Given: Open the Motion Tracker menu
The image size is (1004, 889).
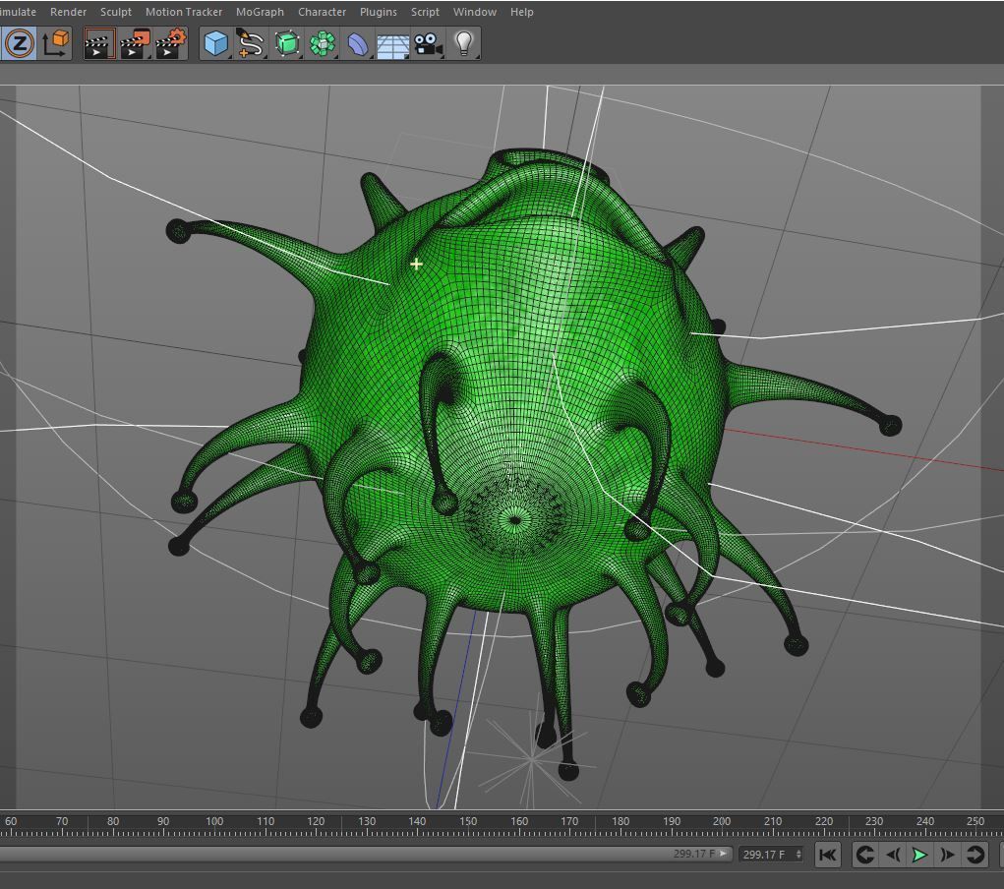Looking at the screenshot, I should coord(184,12).
